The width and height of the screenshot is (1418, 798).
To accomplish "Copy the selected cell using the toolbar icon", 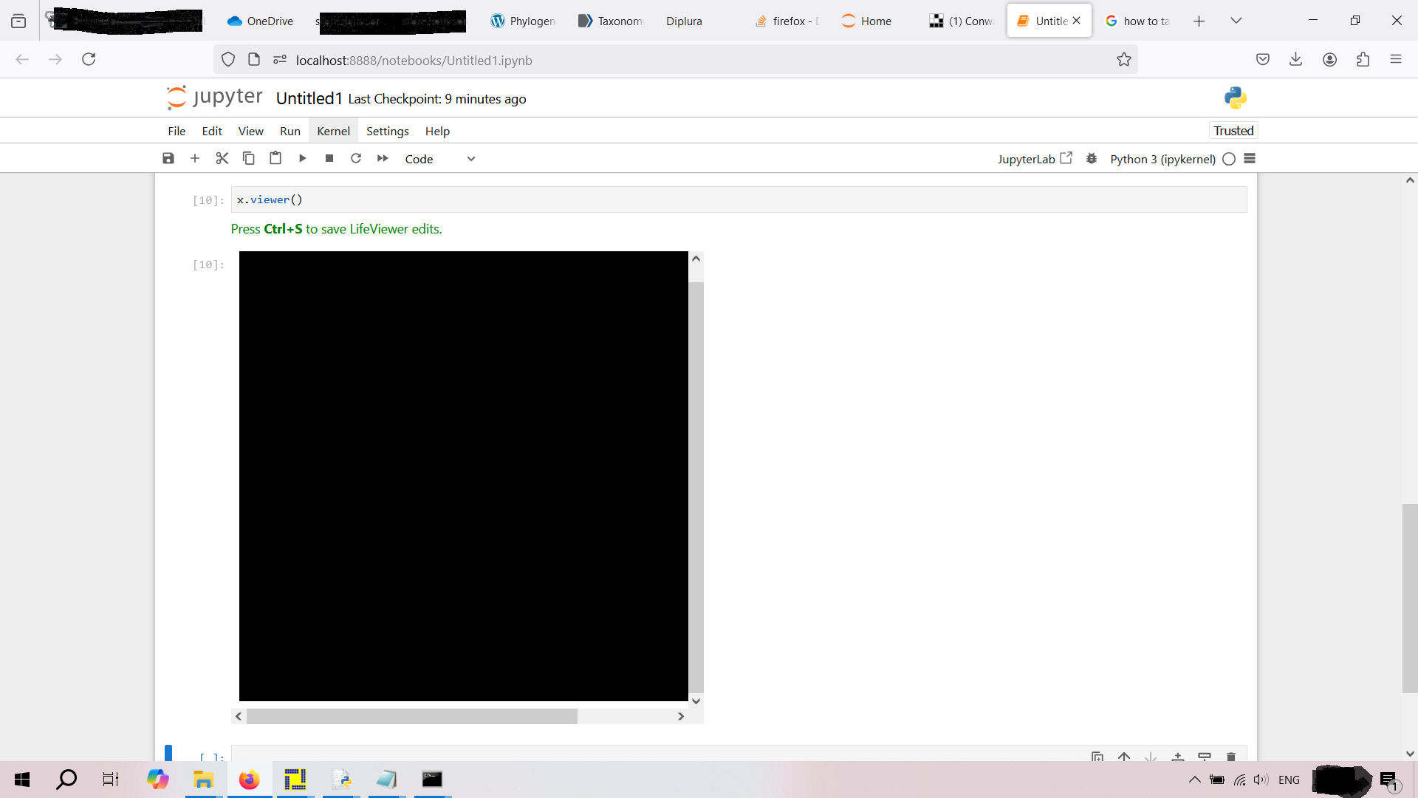I will click(249, 158).
